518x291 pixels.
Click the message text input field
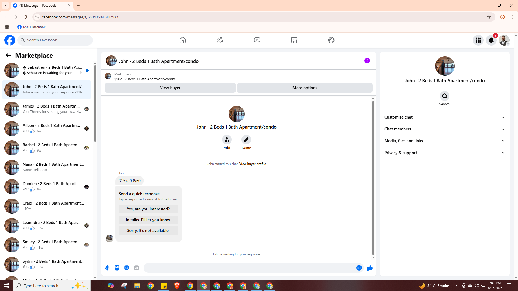click(x=250, y=268)
